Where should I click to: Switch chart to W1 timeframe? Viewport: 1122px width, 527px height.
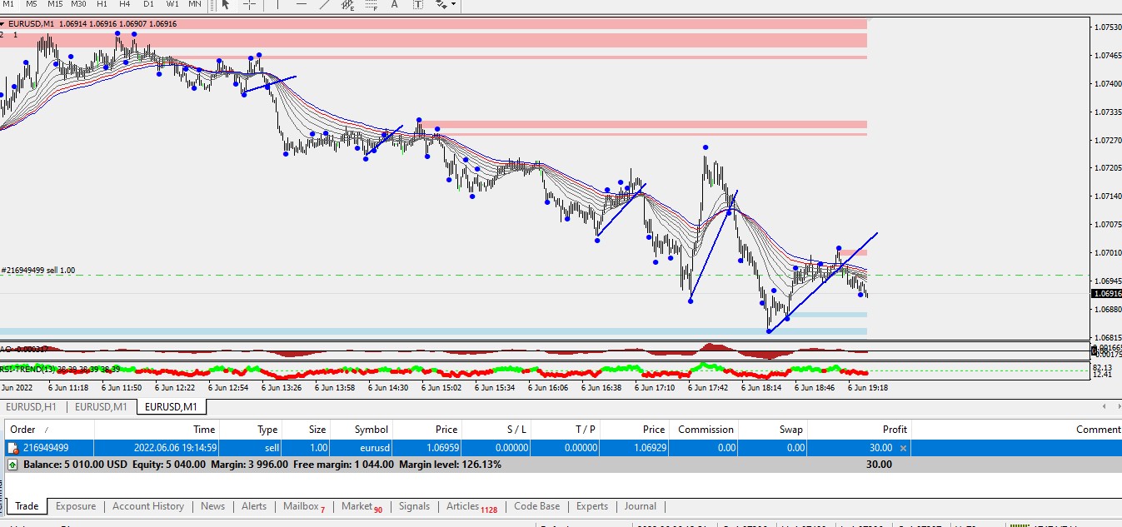point(172,4)
